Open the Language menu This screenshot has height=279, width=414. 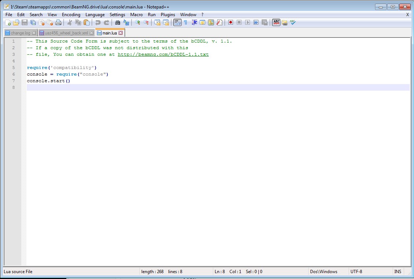(x=95, y=15)
